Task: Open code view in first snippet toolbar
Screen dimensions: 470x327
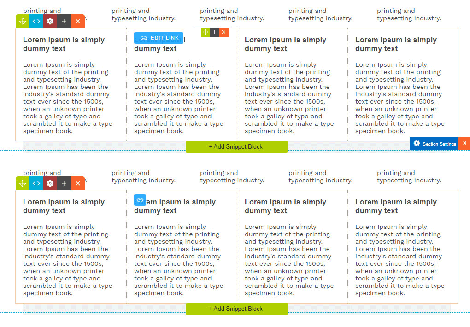Action: tap(36, 21)
